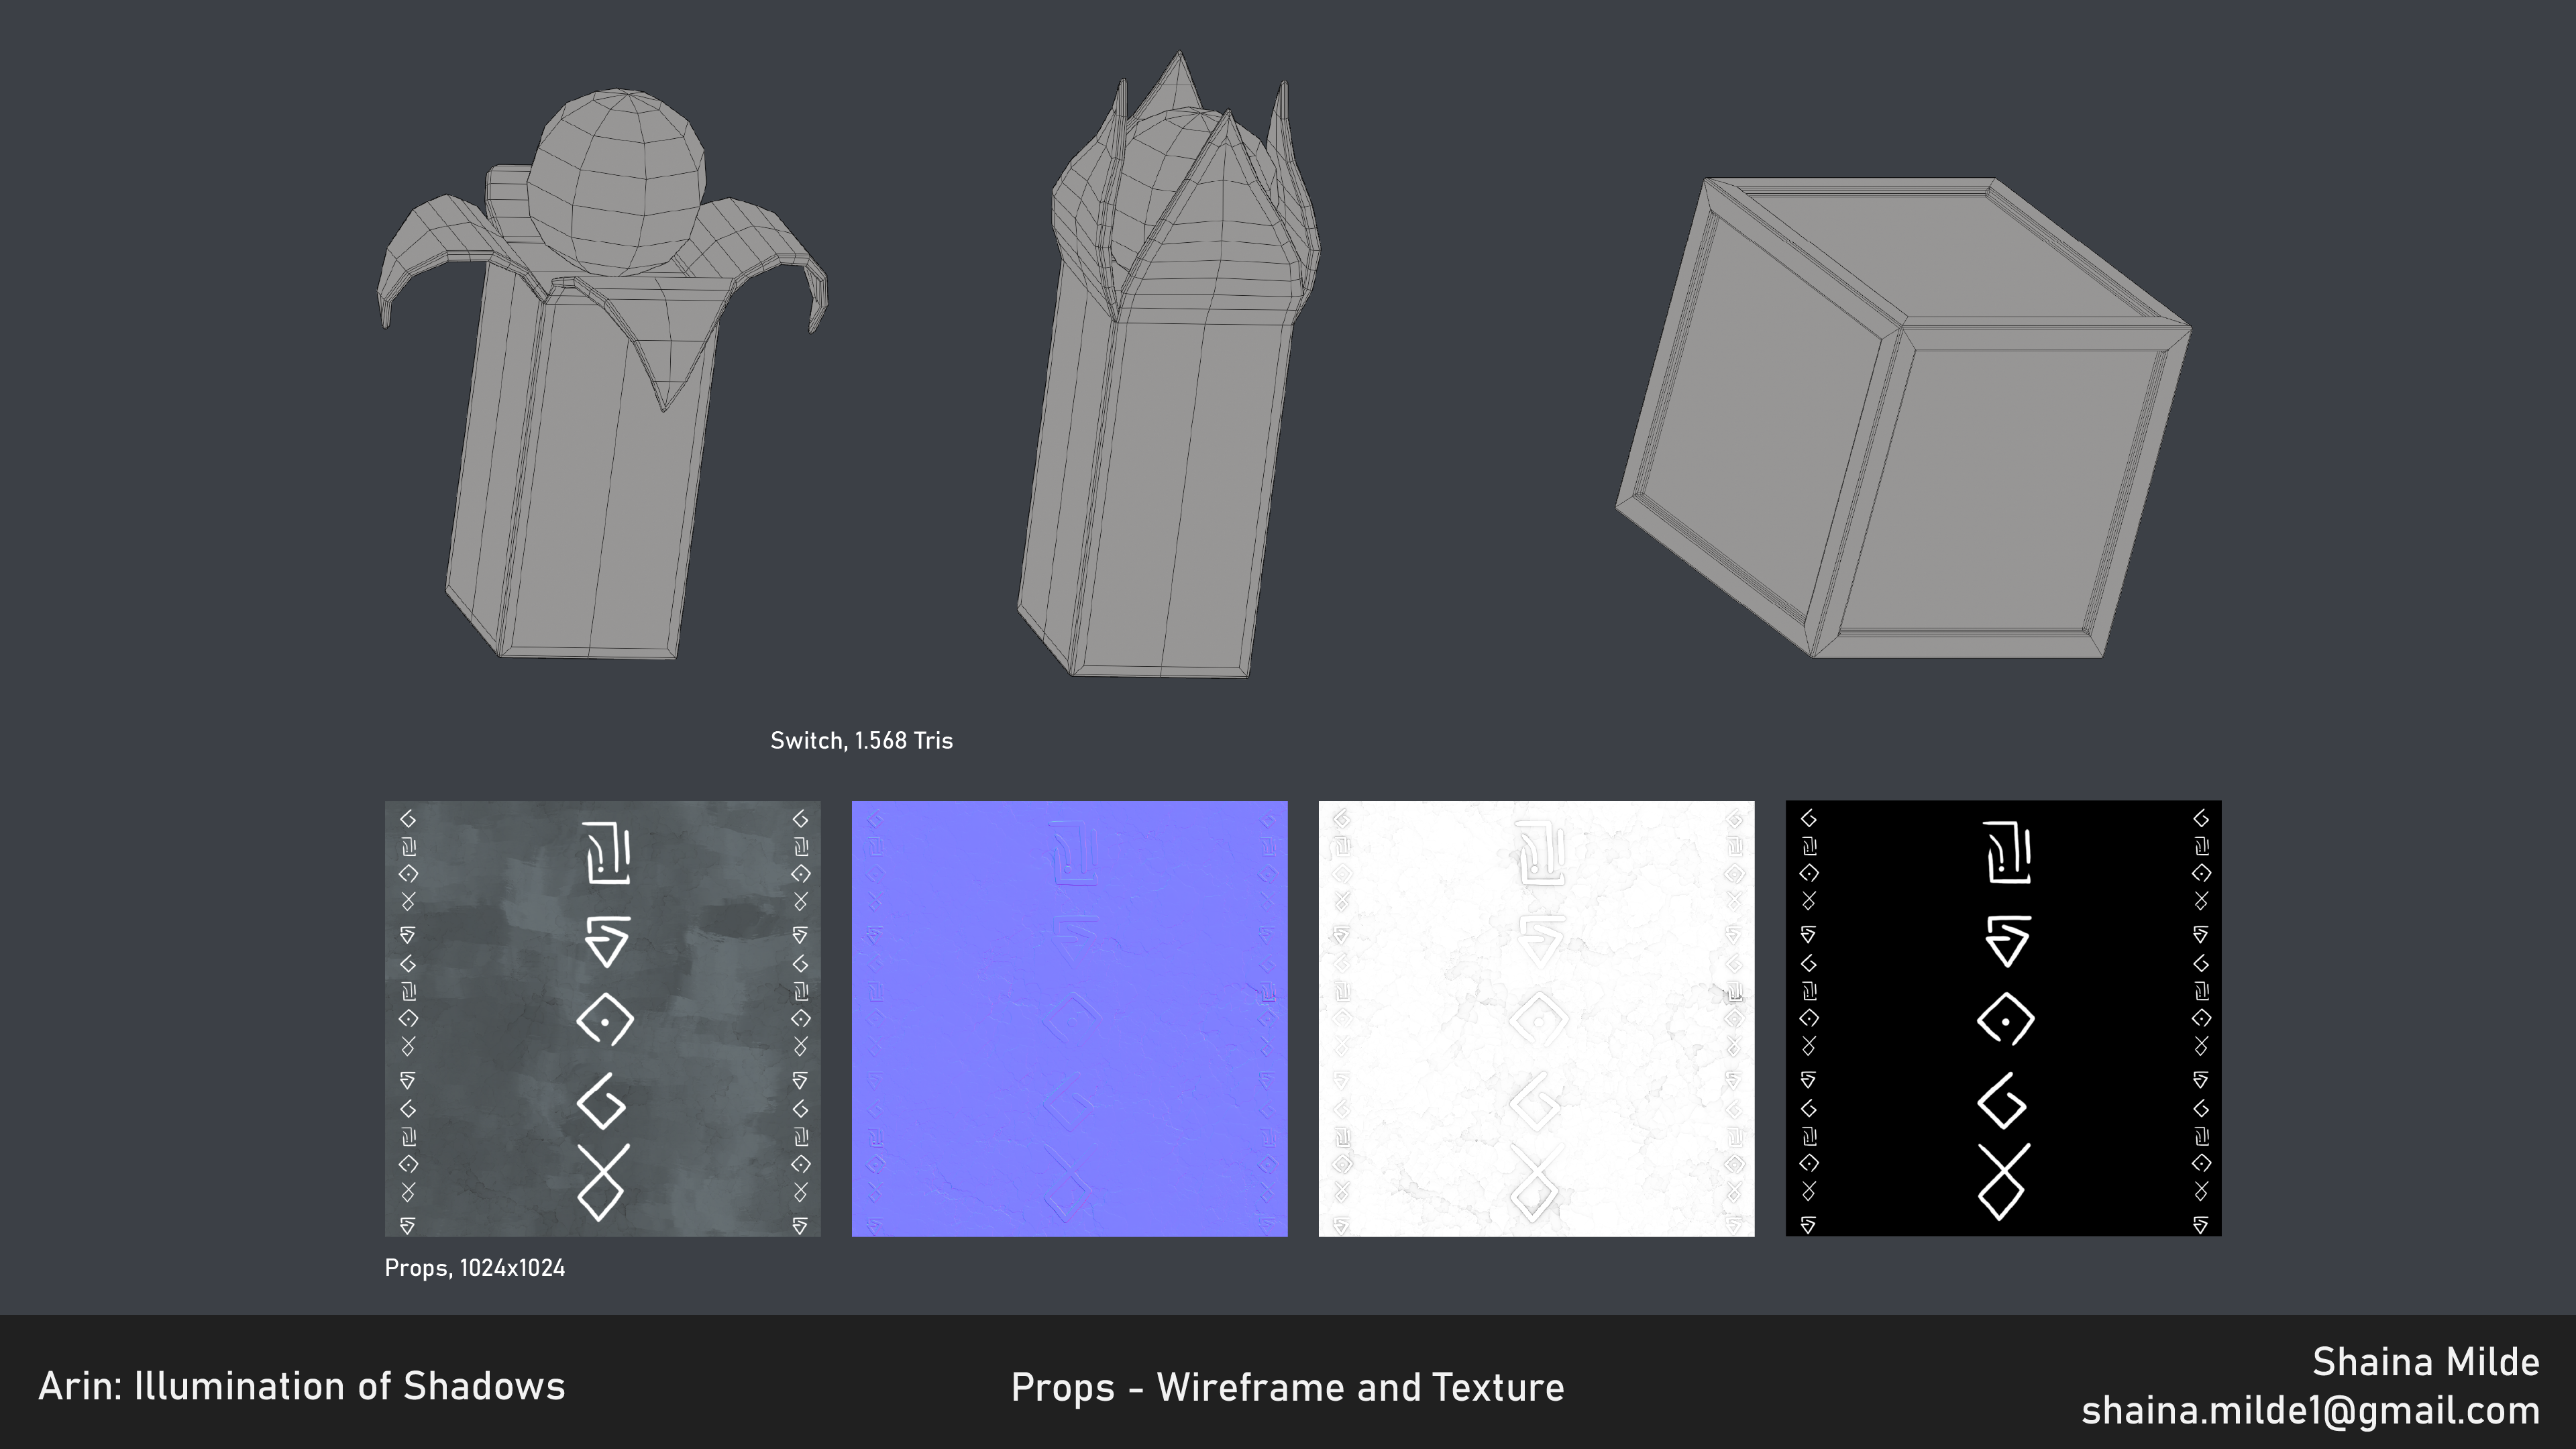Click the triangle rune on albedo map
Image resolution: width=2576 pixels, height=1449 pixels.
coord(607,941)
